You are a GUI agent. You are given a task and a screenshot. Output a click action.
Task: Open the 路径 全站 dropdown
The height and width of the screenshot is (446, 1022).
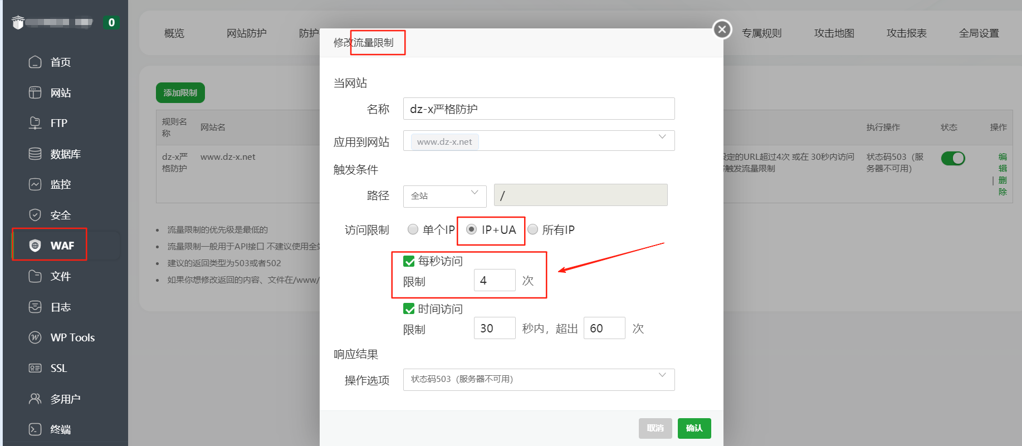pos(444,196)
